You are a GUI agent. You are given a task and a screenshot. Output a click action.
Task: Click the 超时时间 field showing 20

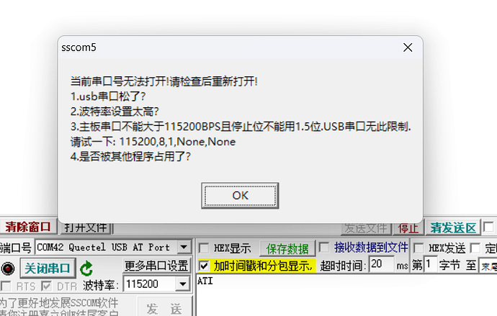pyautogui.click(x=382, y=263)
